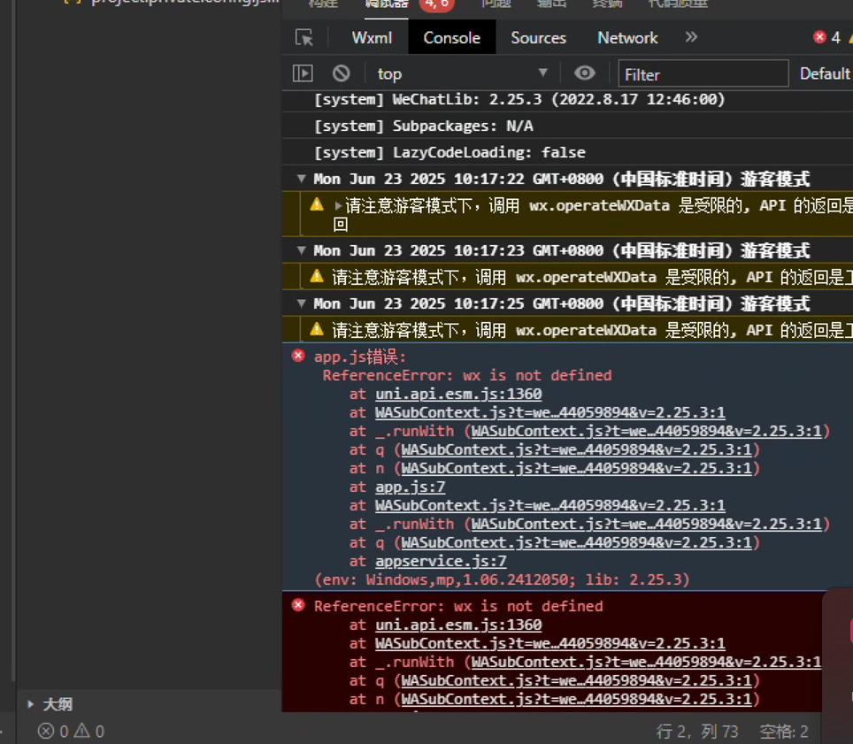853x744 pixels.
Task: Open the Sources tab
Action: [538, 37]
